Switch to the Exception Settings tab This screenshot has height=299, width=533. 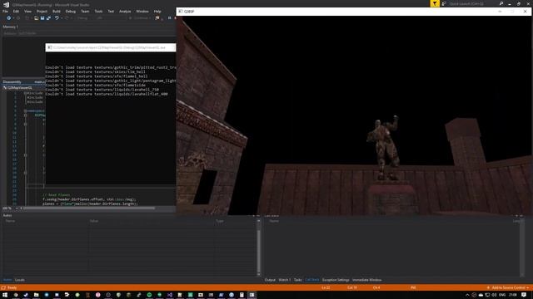(336, 280)
